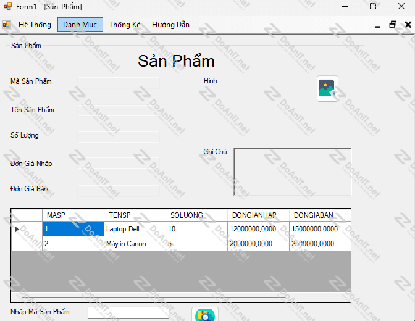Open the Hướng Dẫn menu
Image resolution: width=415 pixels, height=321 pixels.
click(x=170, y=25)
